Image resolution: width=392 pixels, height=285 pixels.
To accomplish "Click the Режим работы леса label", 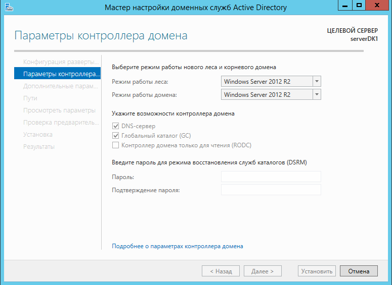I will pyautogui.click(x=140, y=82).
